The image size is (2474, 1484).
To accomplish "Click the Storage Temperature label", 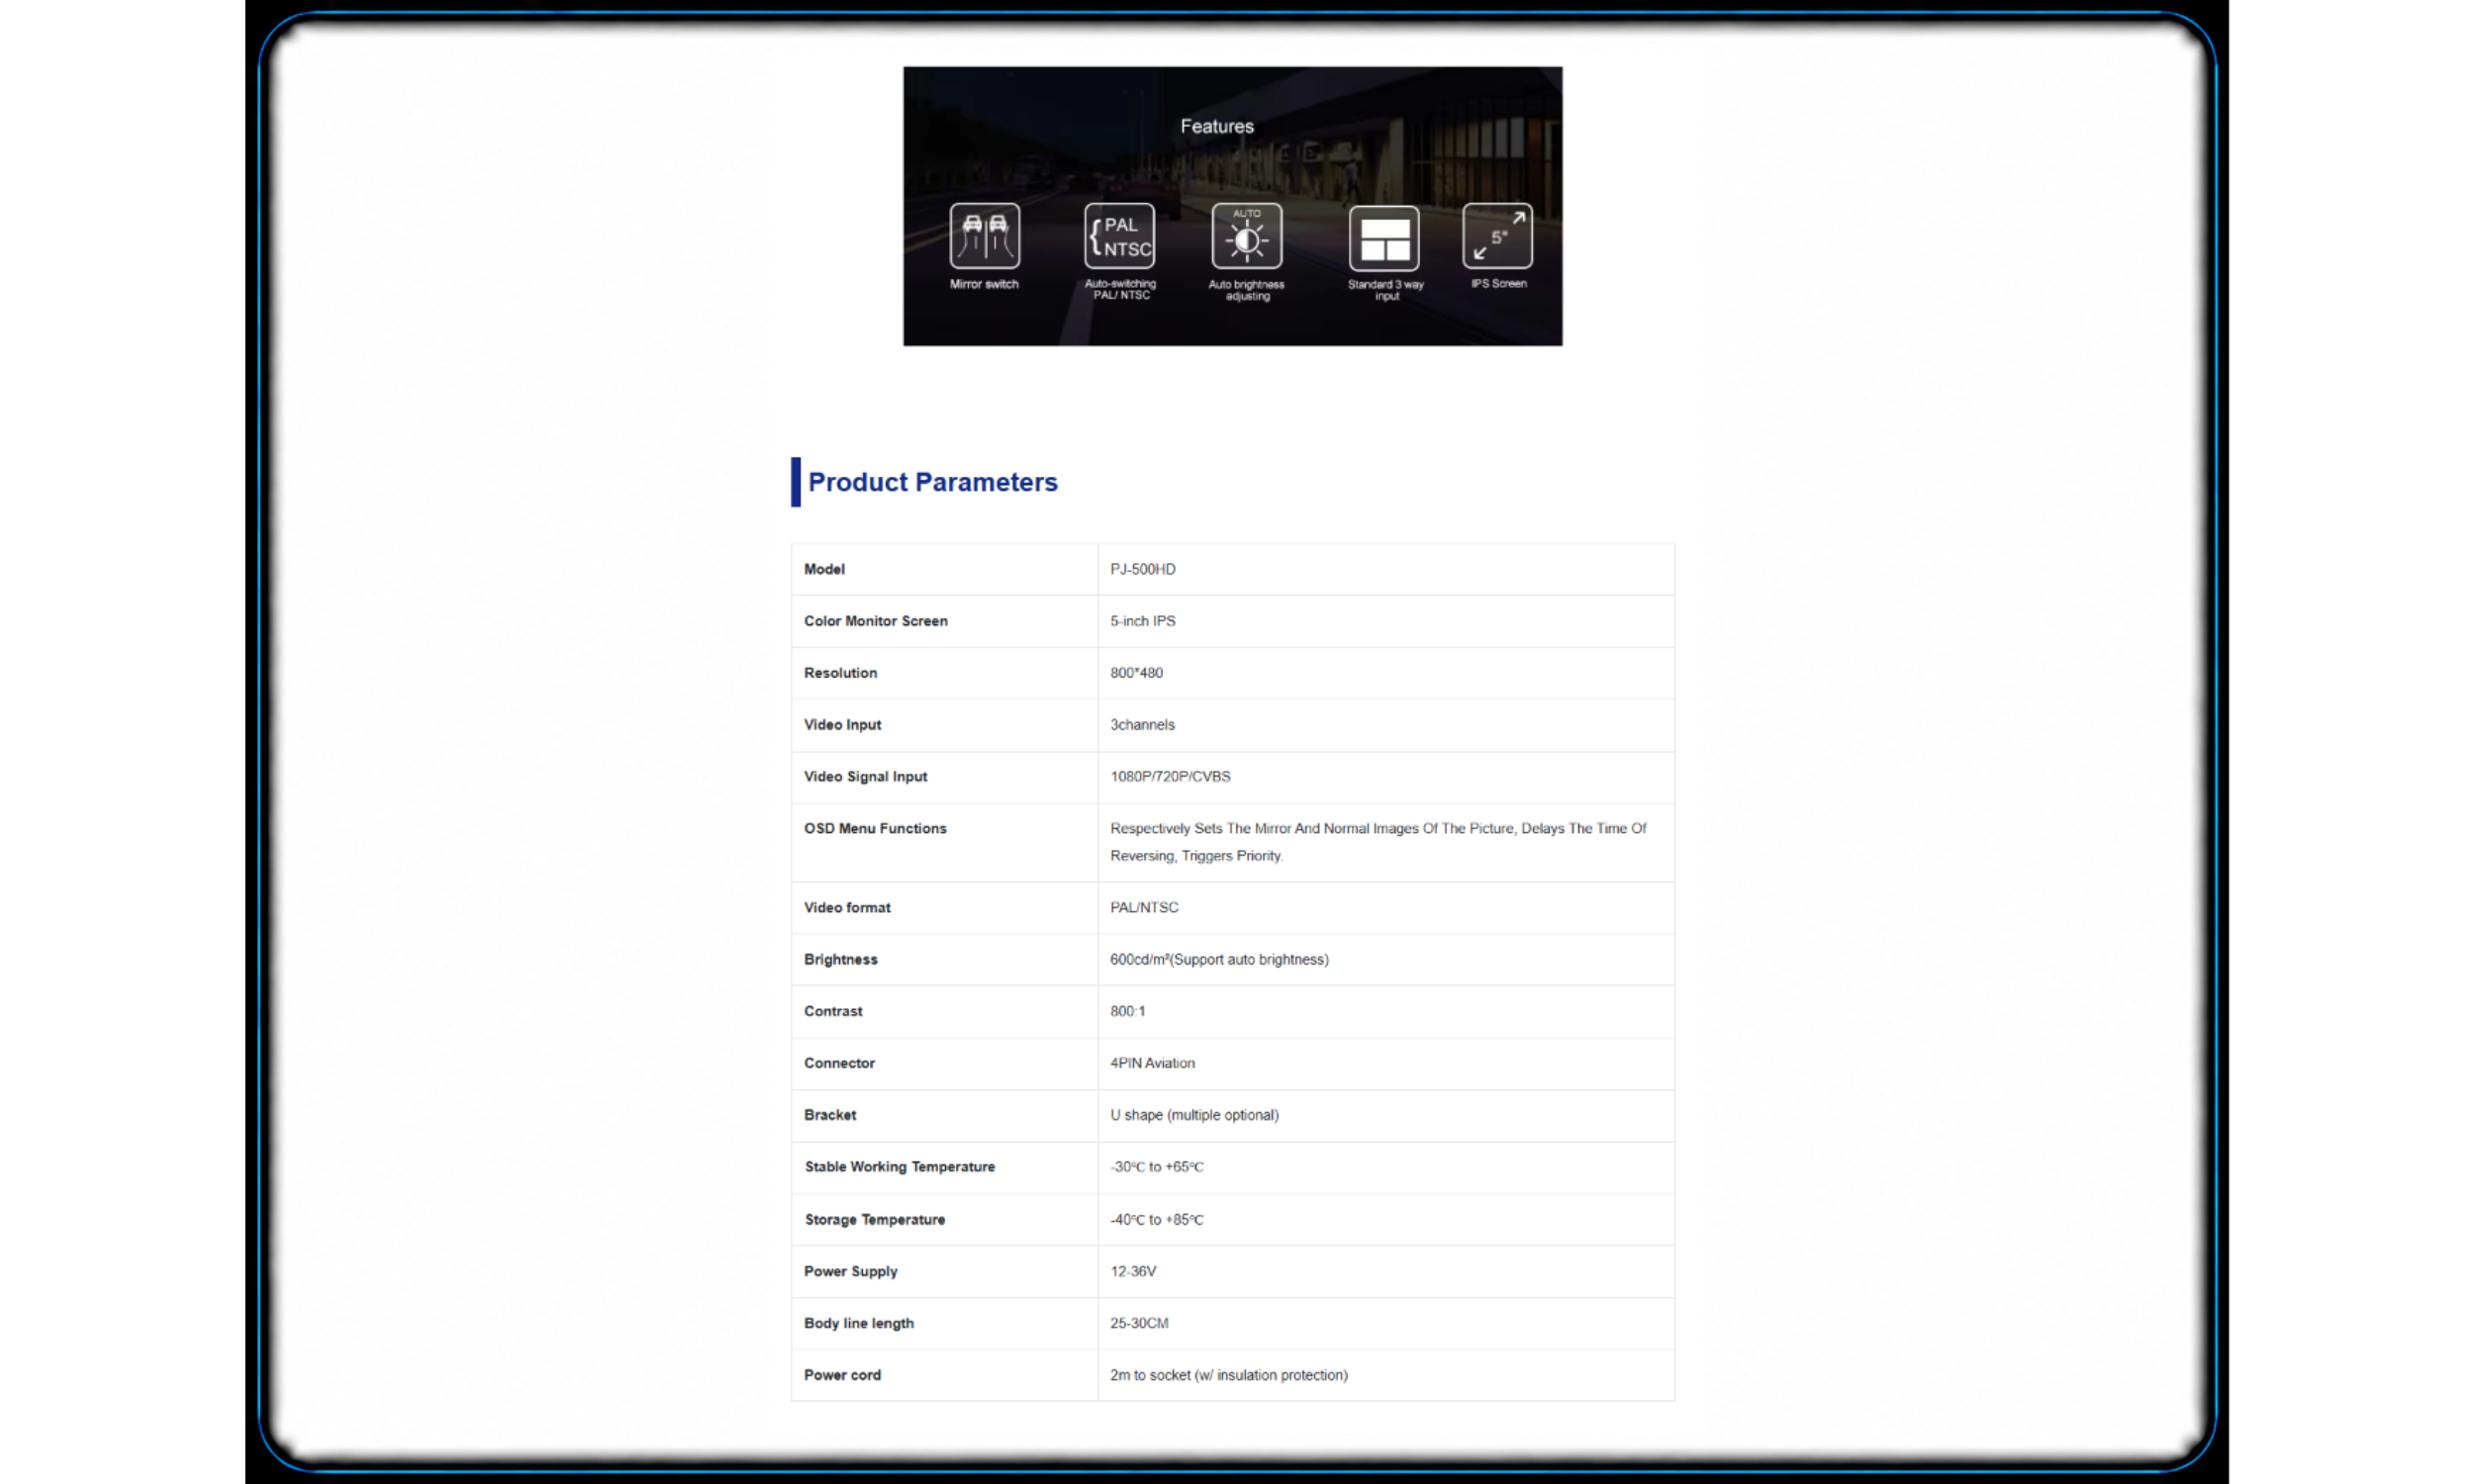I will pos(874,1221).
